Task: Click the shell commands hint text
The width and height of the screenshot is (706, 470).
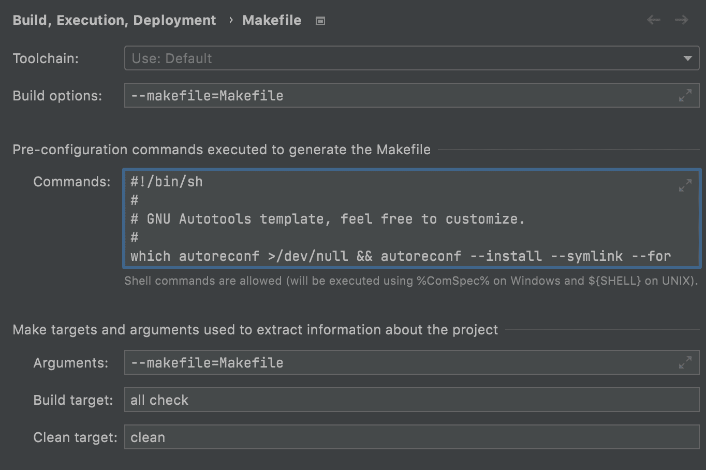Action: tap(410, 281)
